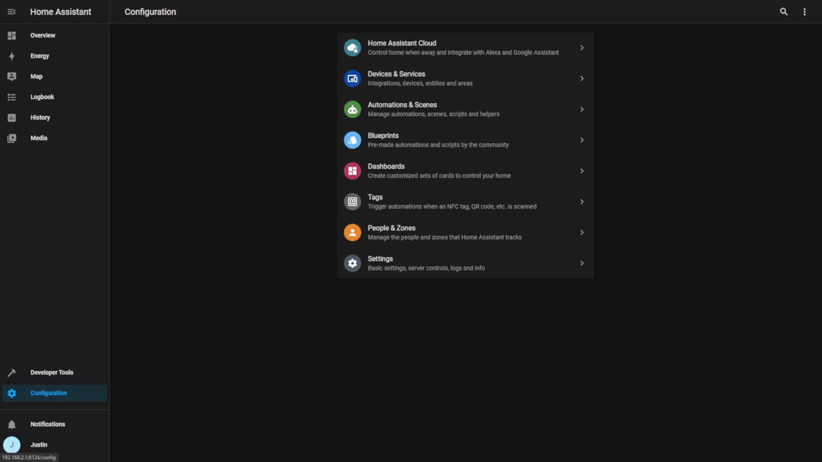The image size is (822, 462).
Task: Click the Tags NFC icon
Action: (x=352, y=201)
